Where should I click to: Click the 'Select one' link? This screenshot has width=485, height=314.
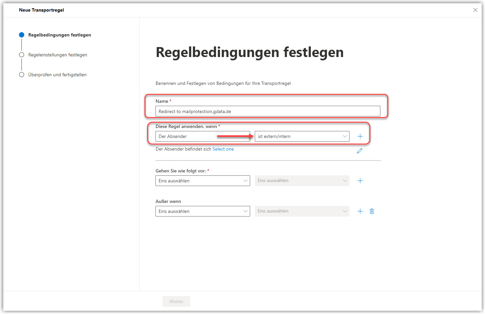(x=223, y=149)
